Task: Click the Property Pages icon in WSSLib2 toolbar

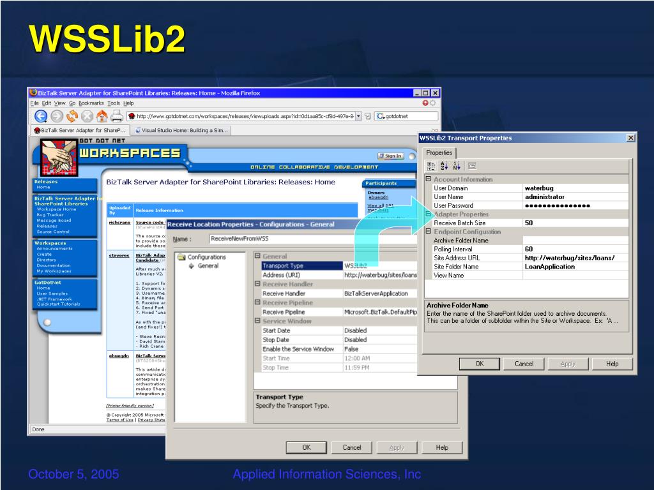Action: tap(472, 166)
